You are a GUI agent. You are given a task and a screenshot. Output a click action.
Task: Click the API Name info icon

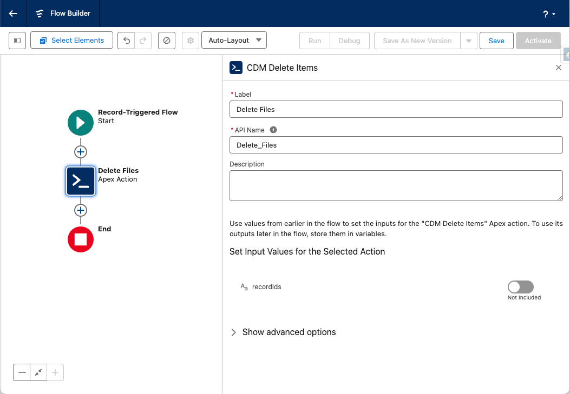tap(273, 130)
